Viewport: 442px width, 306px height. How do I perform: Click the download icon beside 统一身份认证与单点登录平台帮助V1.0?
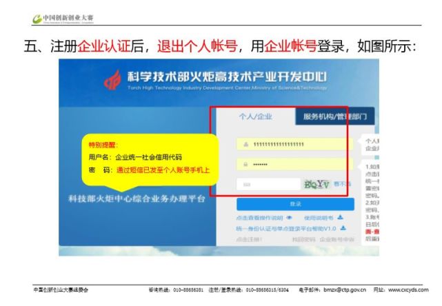pos(343,228)
